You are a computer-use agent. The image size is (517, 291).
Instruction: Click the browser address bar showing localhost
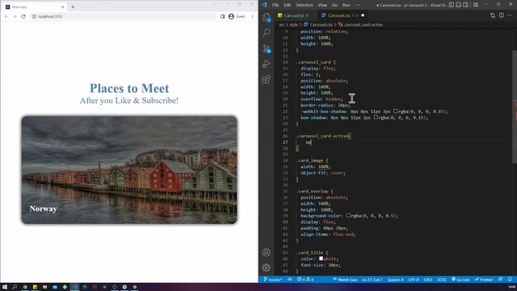click(x=124, y=16)
